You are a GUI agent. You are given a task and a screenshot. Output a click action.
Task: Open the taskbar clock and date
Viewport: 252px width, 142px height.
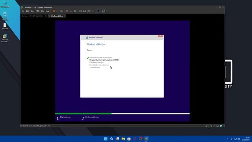coord(246,139)
